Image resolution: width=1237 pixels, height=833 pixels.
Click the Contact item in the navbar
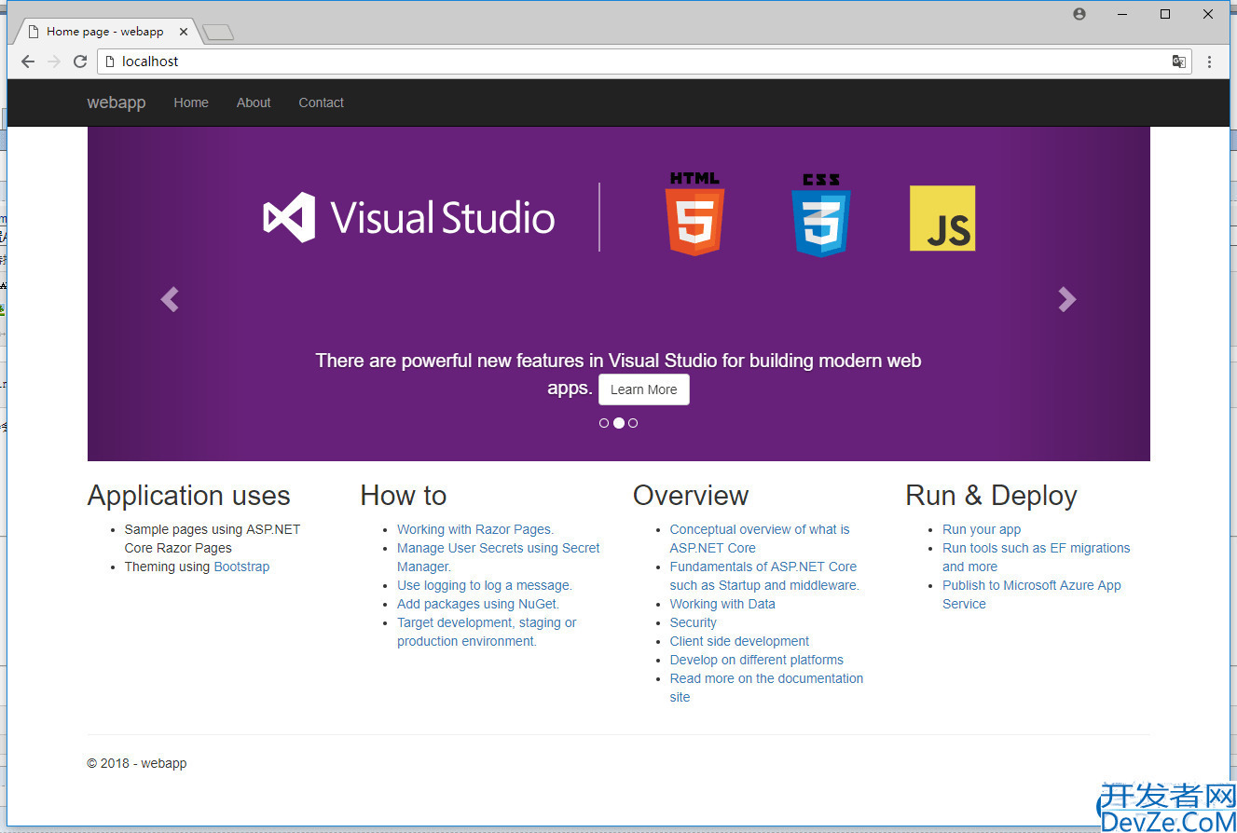pyautogui.click(x=321, y=102)
